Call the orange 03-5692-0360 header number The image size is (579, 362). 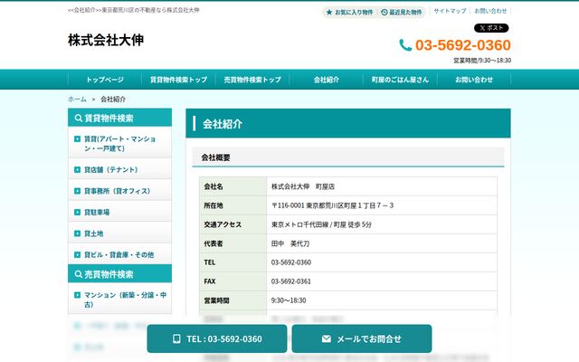click(x=463, y=45)
